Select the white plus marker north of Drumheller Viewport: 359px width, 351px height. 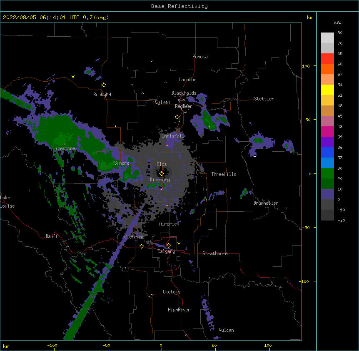point(255,156)
